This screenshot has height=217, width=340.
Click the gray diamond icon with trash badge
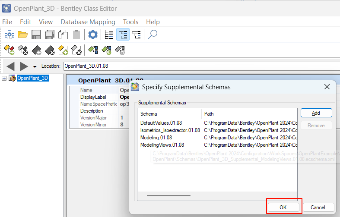pyautogui.click(x=120, y=50)
